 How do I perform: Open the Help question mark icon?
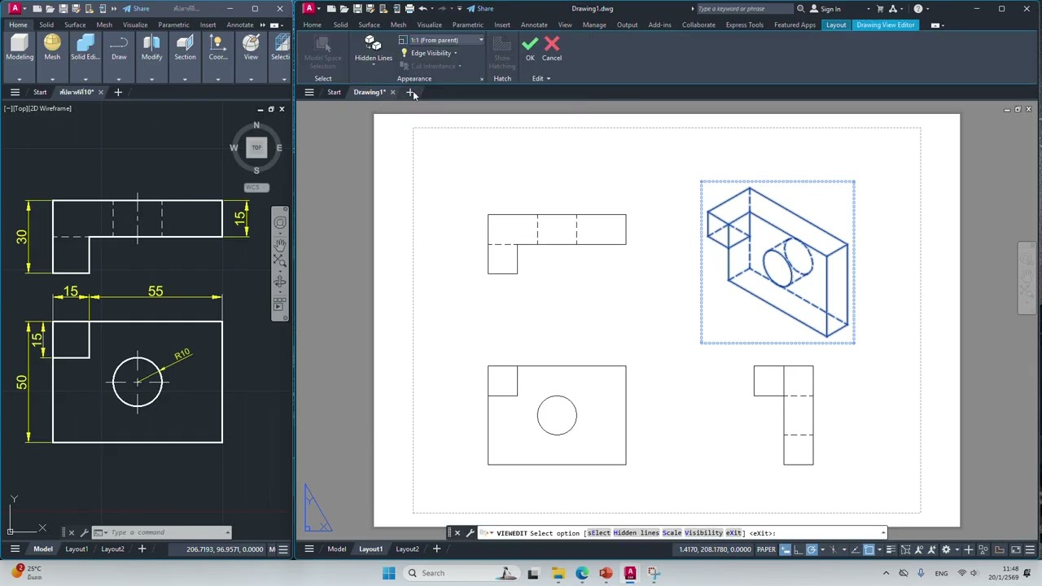(918, 9)
